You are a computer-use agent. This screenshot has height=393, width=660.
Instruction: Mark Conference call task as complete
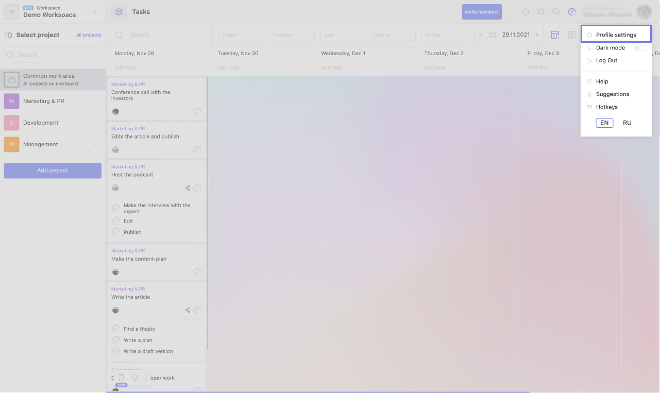[x=197, y=112]
